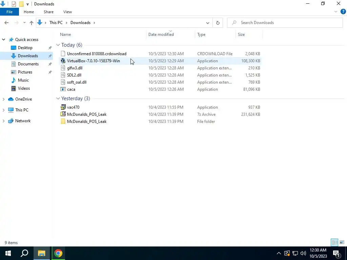Click the 108,300 KB size value
This screenshot has height=260, width=347.
point(250,61)
